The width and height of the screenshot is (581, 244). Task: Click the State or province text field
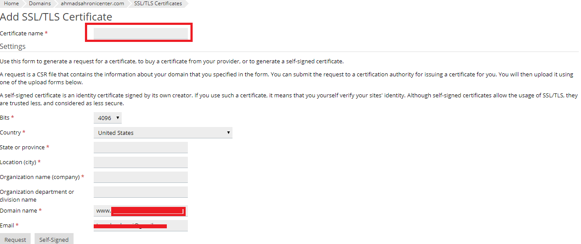141,148
